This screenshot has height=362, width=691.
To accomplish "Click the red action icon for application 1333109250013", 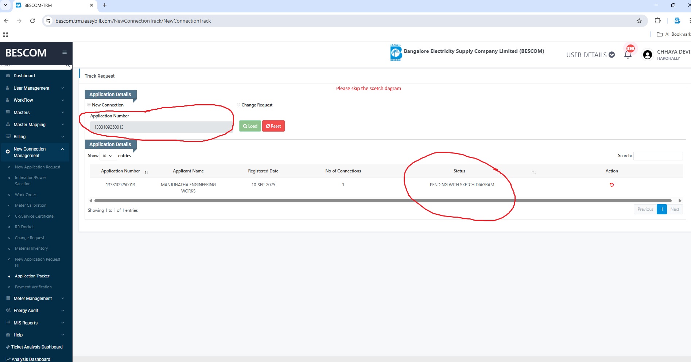I will 612,185.
